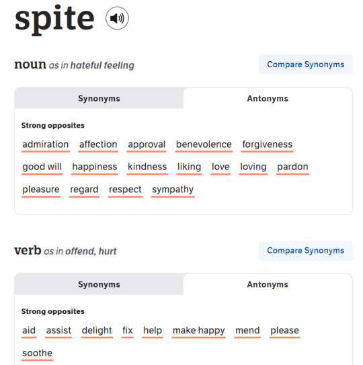This screenshot has height=365, width=363.
Task: Follow the mend word link
Action: (x=247, y=331)
